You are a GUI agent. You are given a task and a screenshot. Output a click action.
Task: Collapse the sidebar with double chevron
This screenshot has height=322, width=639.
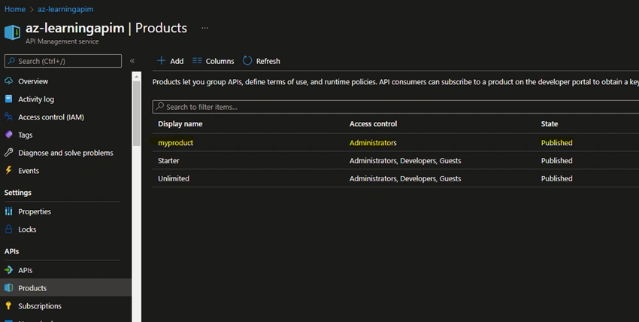tap(132, 61)
